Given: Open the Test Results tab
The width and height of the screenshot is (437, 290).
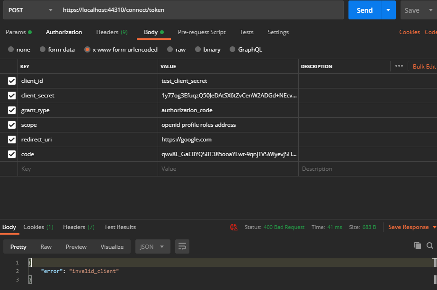Looking at the screenshot, I should tap(120, 227).
